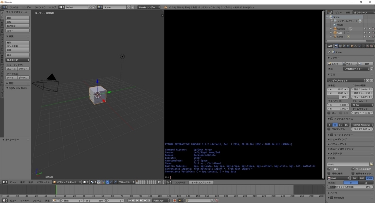Click the Info editor type icon at top-left

[4, 7]
